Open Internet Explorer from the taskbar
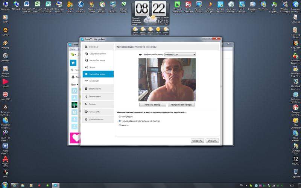 14,185
